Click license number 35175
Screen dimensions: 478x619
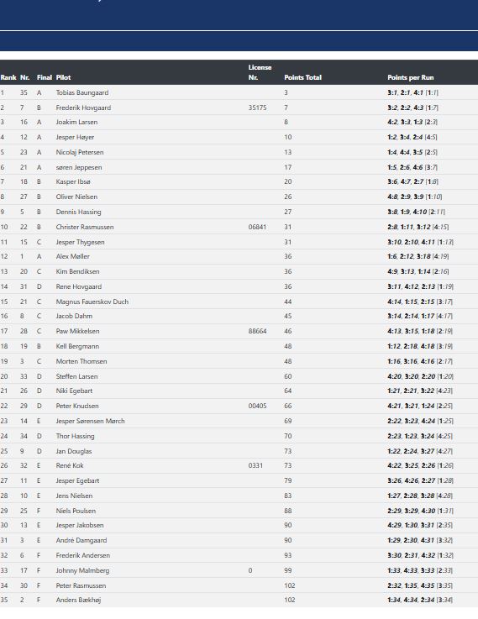coord(257,108)
